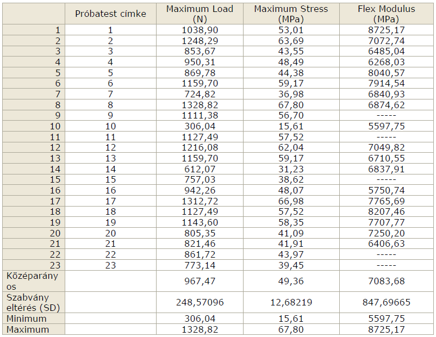Select the load value 724,82
Viewport: 436px width, 337px height.
coord(200,94)
